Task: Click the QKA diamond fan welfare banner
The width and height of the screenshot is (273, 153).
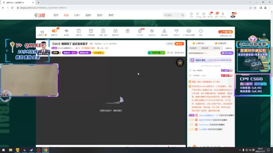Action: pyautogui.click(x=253, y=54)
